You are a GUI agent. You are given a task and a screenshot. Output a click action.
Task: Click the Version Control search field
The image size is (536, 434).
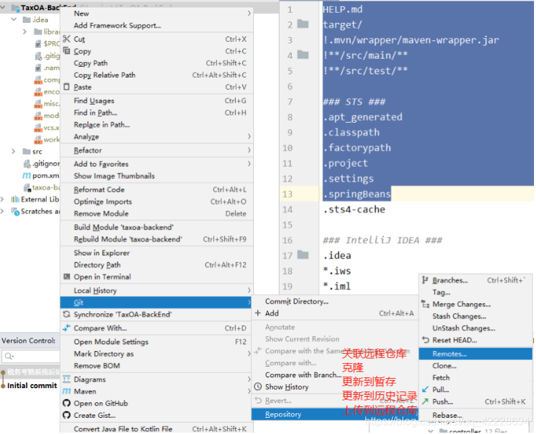tap(31, 356)
